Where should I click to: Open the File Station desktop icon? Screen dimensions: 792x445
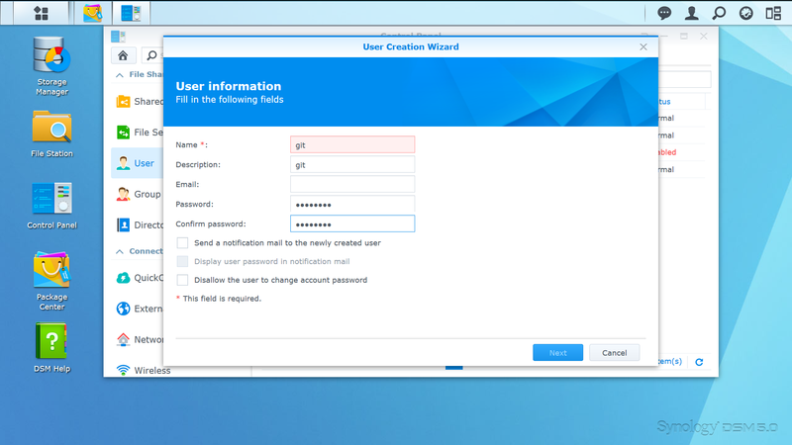[51, 133]
